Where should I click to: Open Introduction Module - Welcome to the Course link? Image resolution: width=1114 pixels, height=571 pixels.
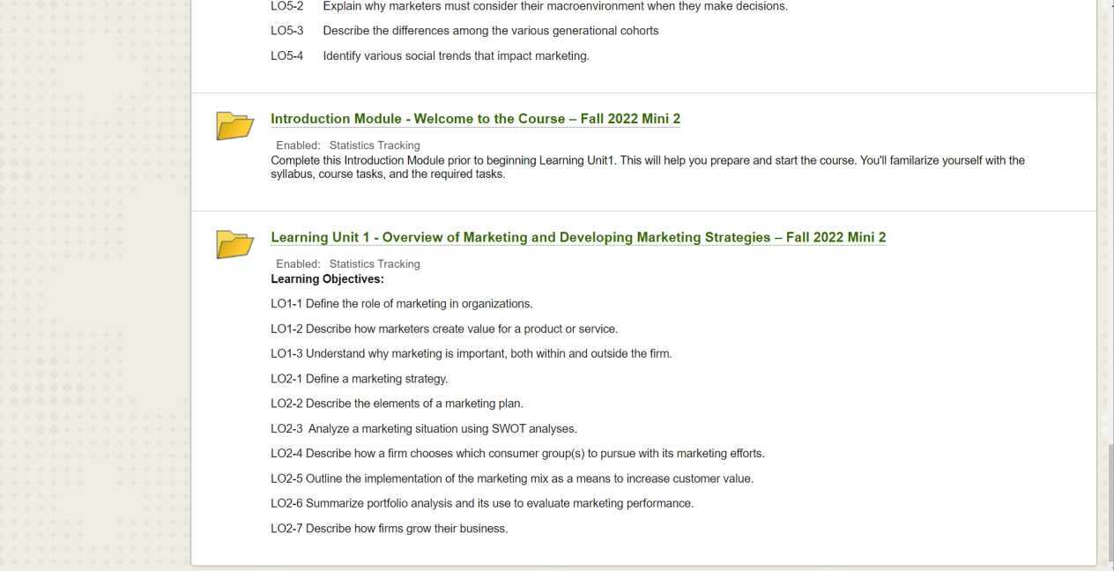point(475,119)
